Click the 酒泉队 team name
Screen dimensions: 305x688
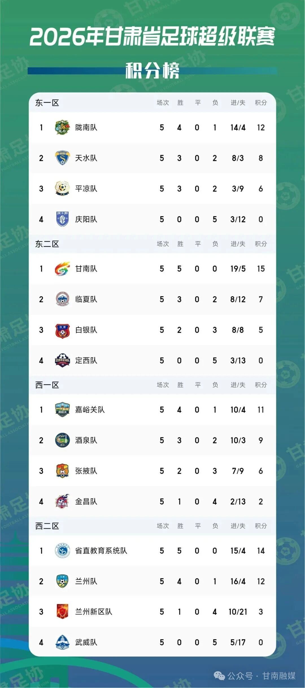click(x=86, y=440)
